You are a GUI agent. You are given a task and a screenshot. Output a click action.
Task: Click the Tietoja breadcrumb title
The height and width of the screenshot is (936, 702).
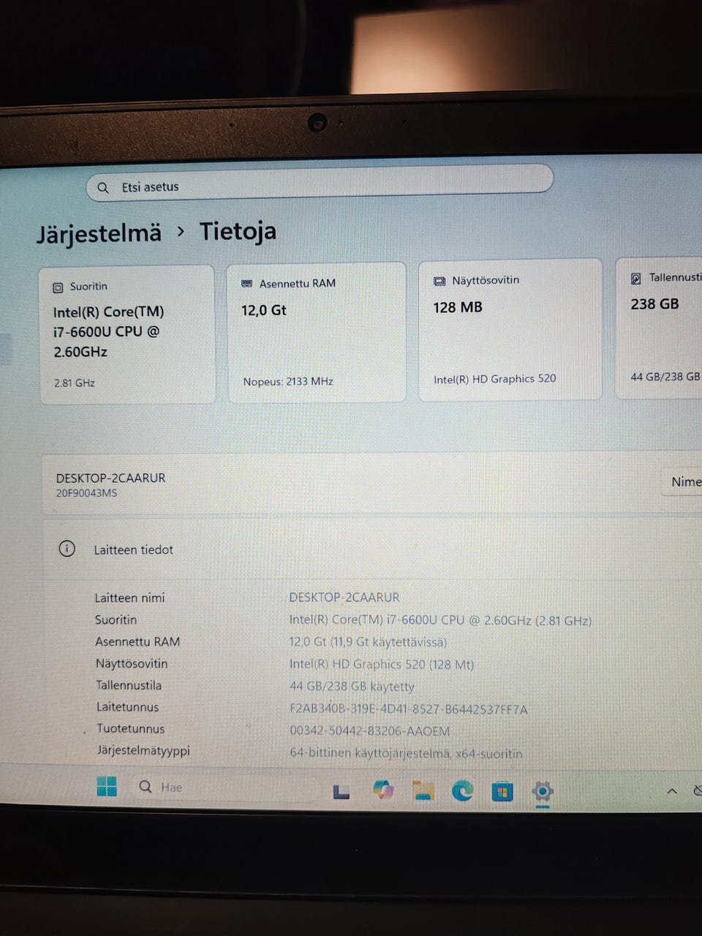(238, 231)
